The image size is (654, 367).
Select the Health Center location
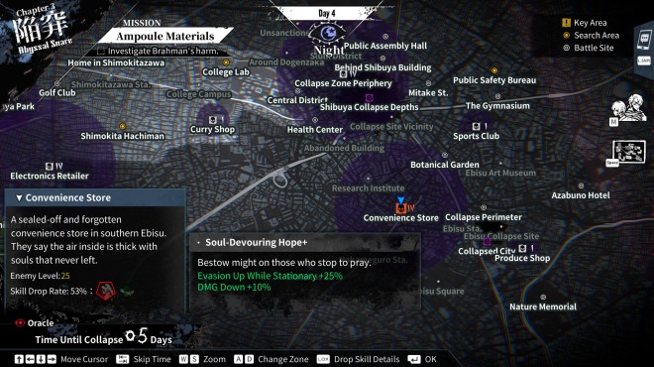(315, 129)
